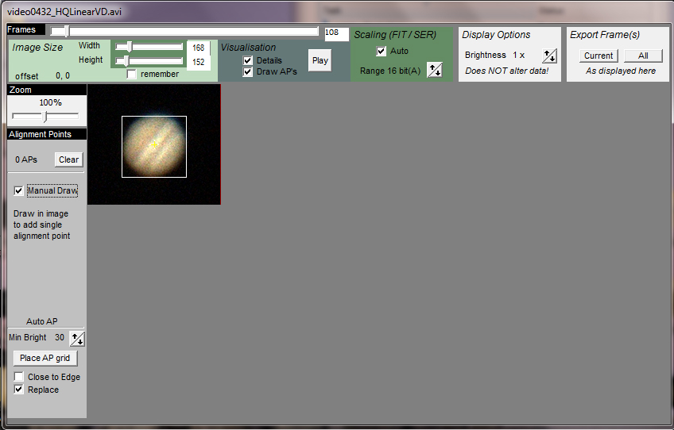Click the Height slider

point(149,60)
